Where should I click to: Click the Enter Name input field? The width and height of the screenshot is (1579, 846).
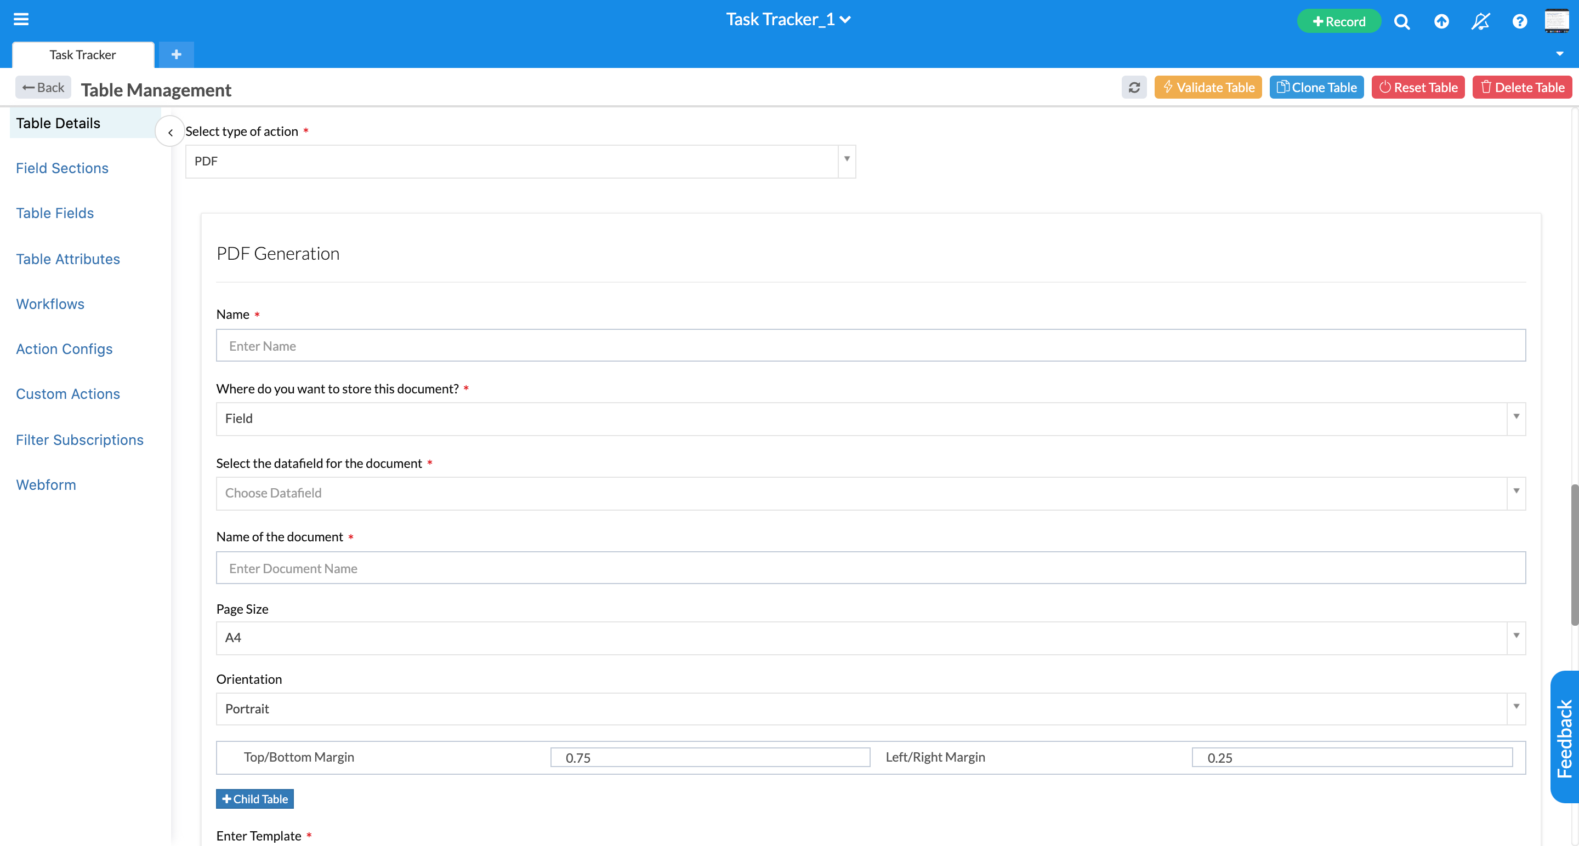pos(871,345)
